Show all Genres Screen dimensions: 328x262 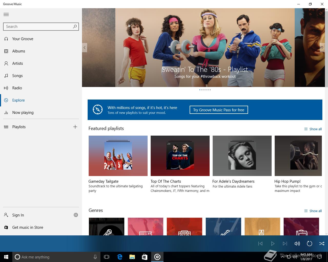tap(313, 211)
